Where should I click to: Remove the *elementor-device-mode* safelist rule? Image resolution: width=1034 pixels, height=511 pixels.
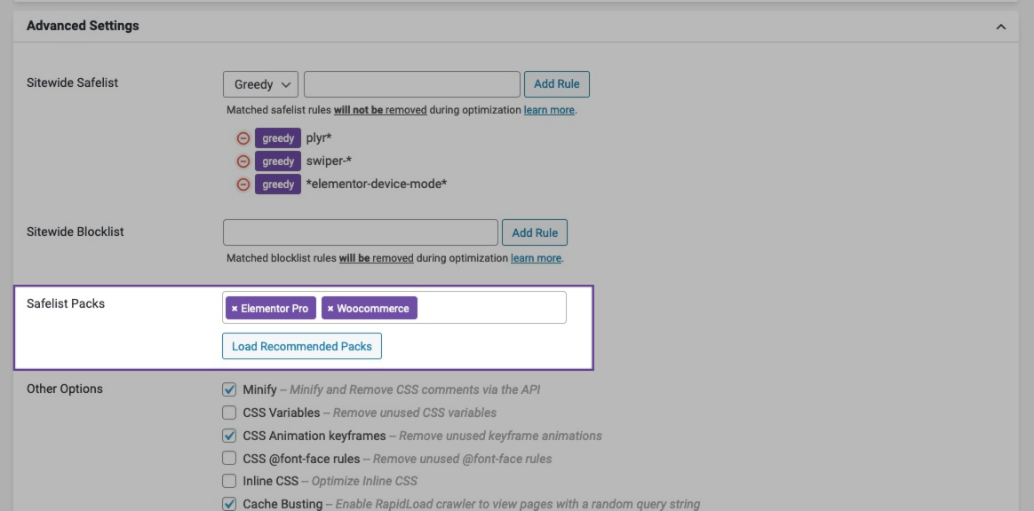click(243, 185)
